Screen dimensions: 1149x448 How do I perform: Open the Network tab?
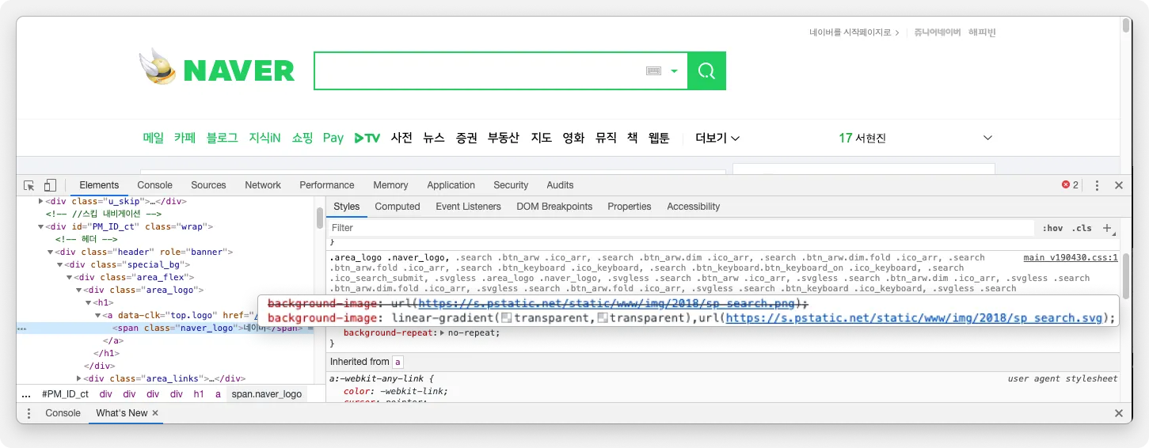click(263, 185)
